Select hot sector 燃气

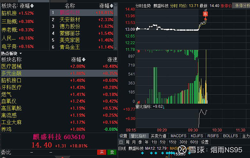tap(59, 94)
